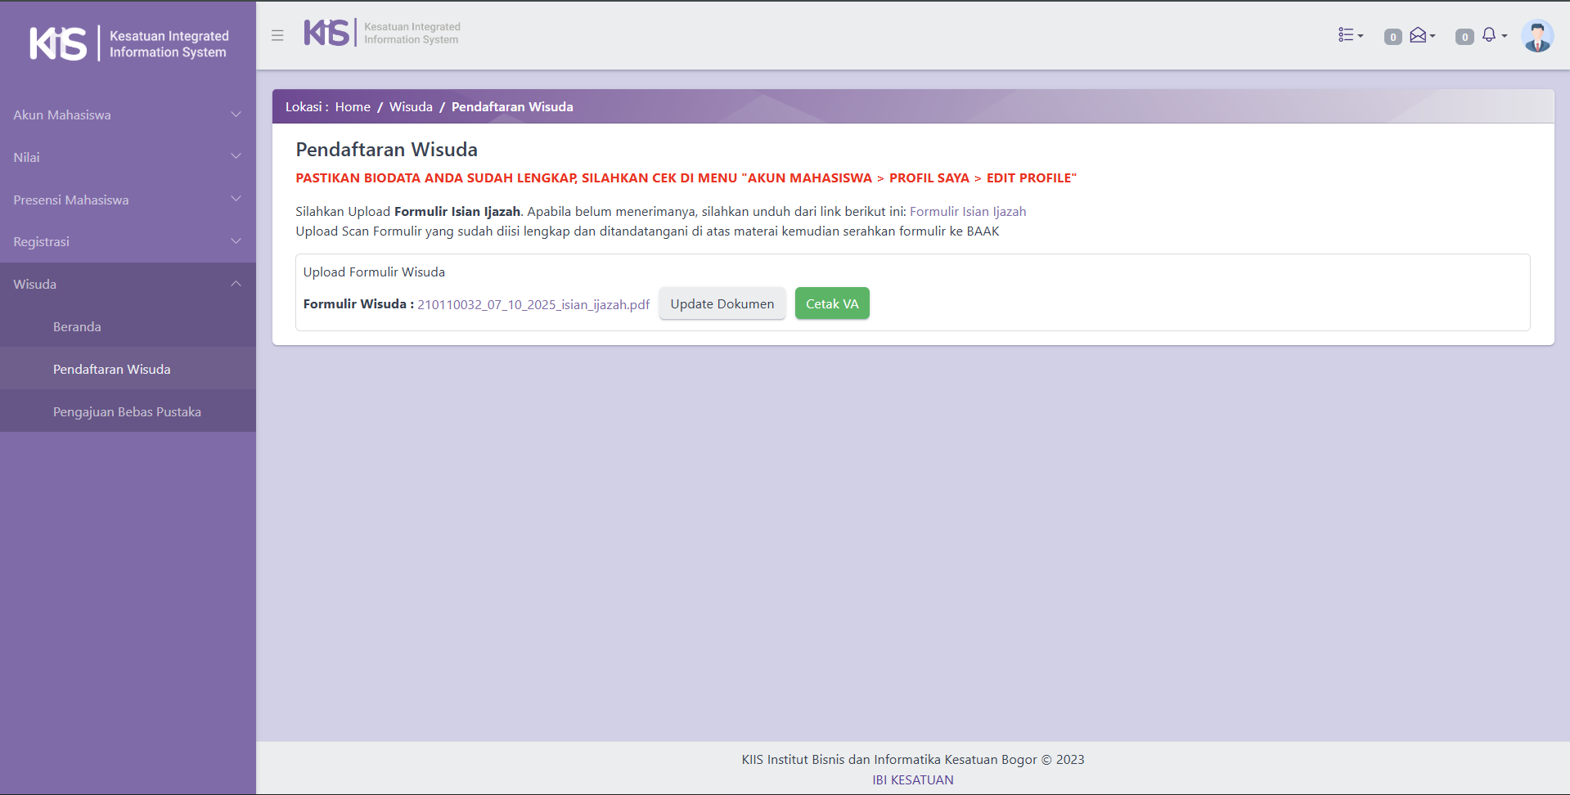Go to Home in breadcrumb

[x=353, y=107]
